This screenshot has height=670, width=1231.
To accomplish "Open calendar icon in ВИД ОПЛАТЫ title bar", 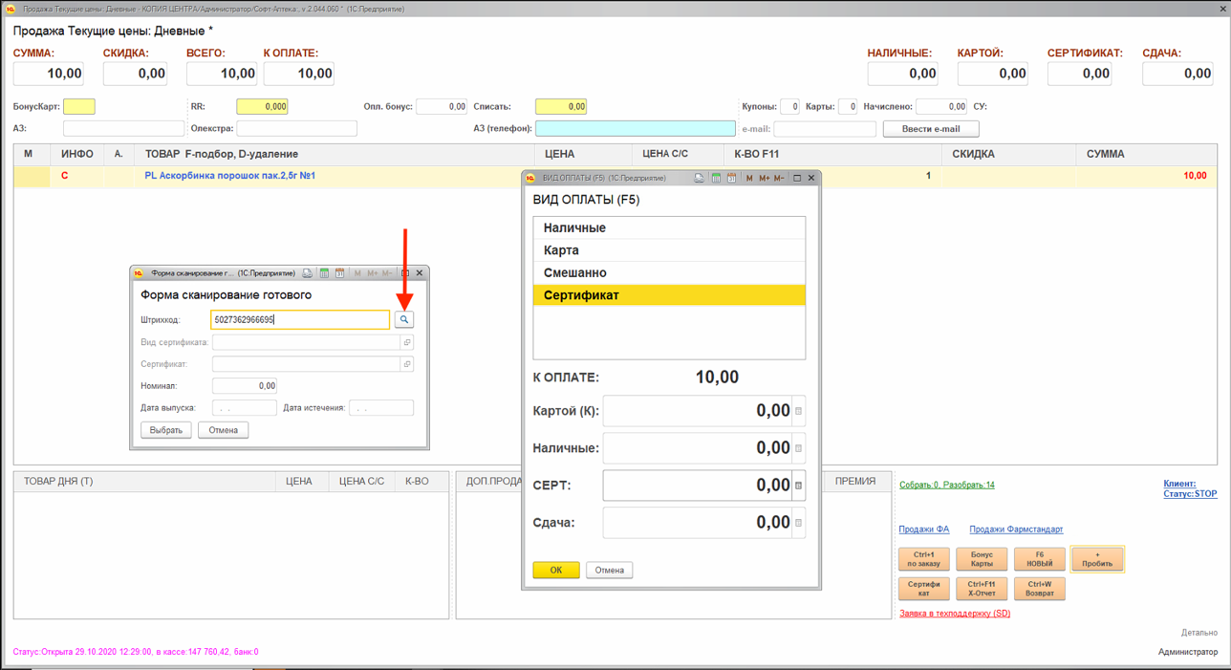I will tap(731, 178).
